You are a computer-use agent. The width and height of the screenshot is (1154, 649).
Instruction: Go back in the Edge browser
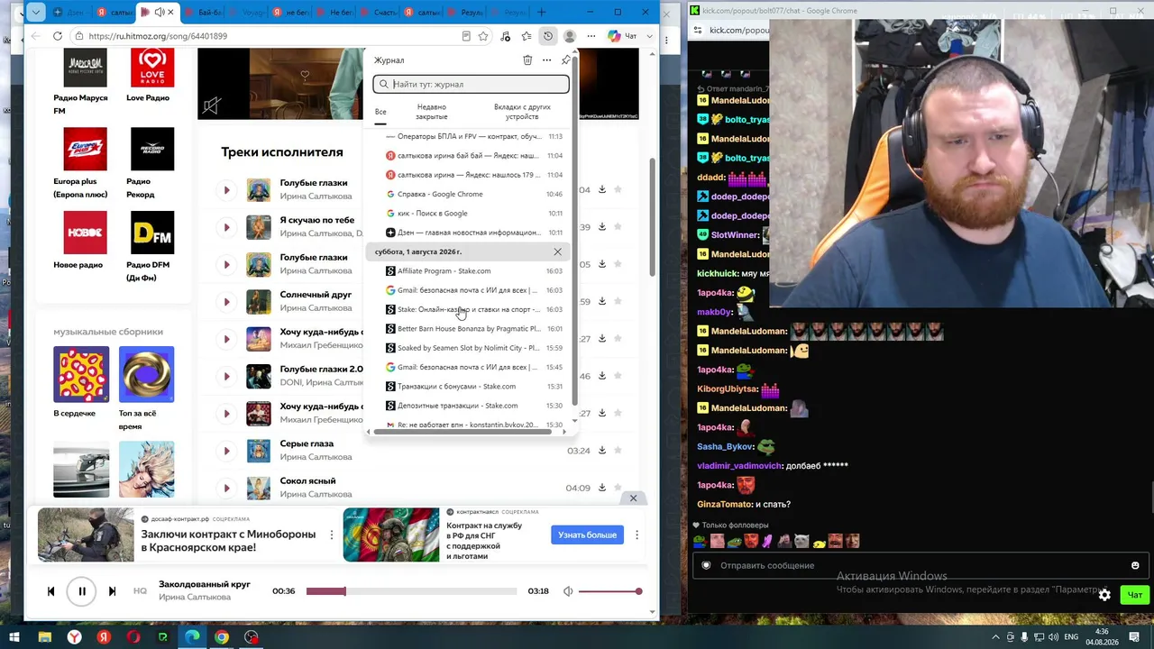pos(35,36)
